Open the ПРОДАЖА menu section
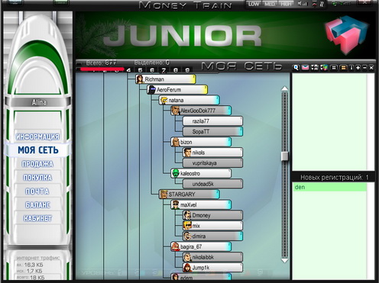Image resolution: width=379 pixels, height=283 pixels. (x=37, y=164)
